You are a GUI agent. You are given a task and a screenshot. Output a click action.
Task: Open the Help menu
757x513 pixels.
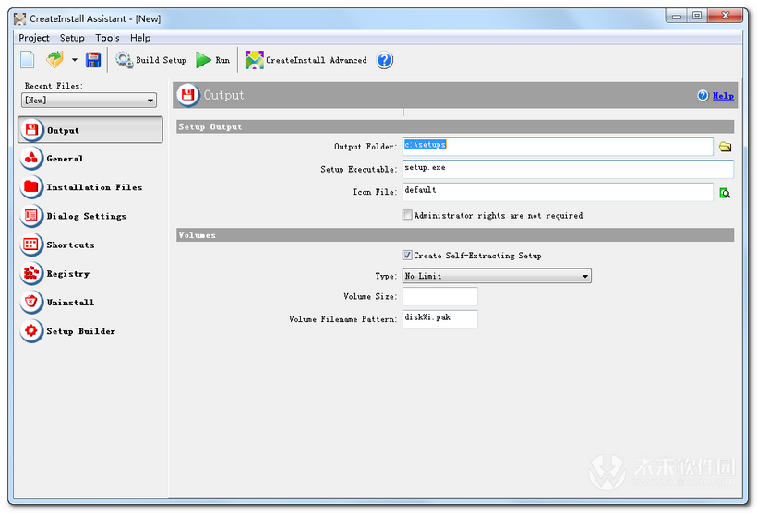[x=140, y=38]
